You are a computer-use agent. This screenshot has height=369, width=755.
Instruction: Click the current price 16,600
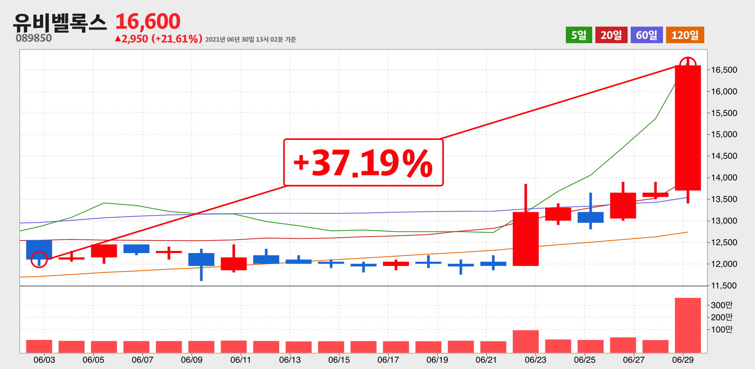click(148, 21)
